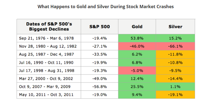Click the chart title about Gold and Silver
Image resolution: width=210 pixels, height=102 pixels.
pos(105,7)
